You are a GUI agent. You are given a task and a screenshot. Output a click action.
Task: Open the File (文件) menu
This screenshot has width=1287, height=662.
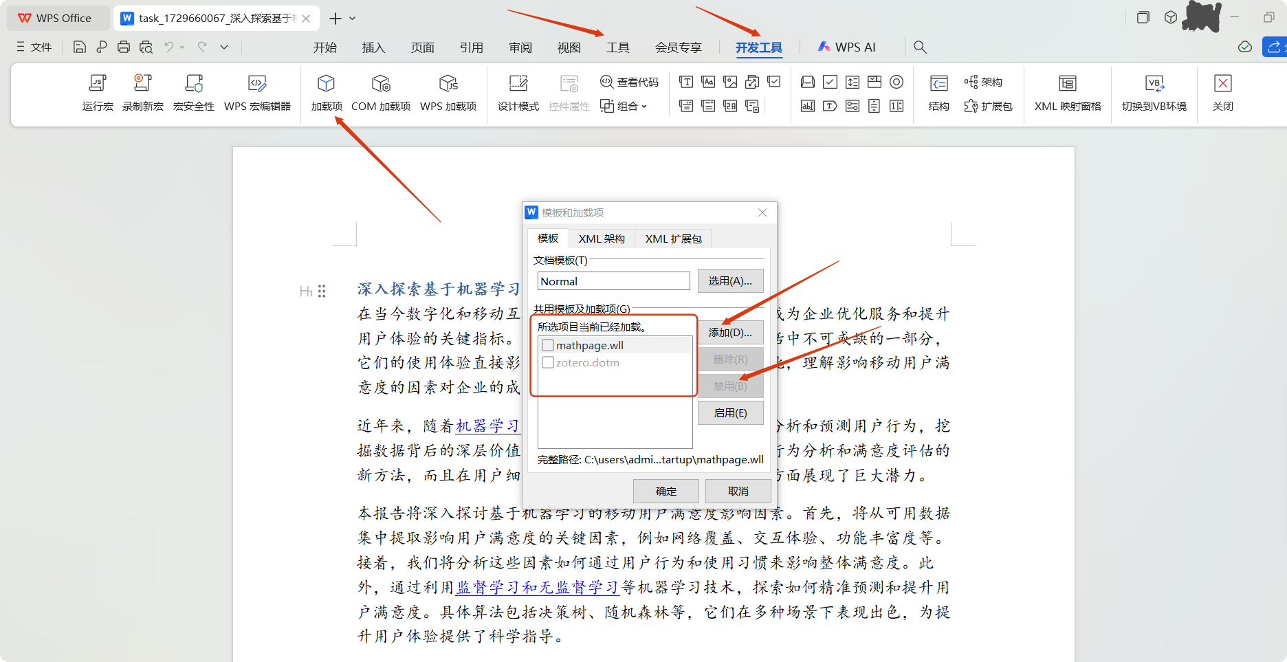[x=34, y=47]
